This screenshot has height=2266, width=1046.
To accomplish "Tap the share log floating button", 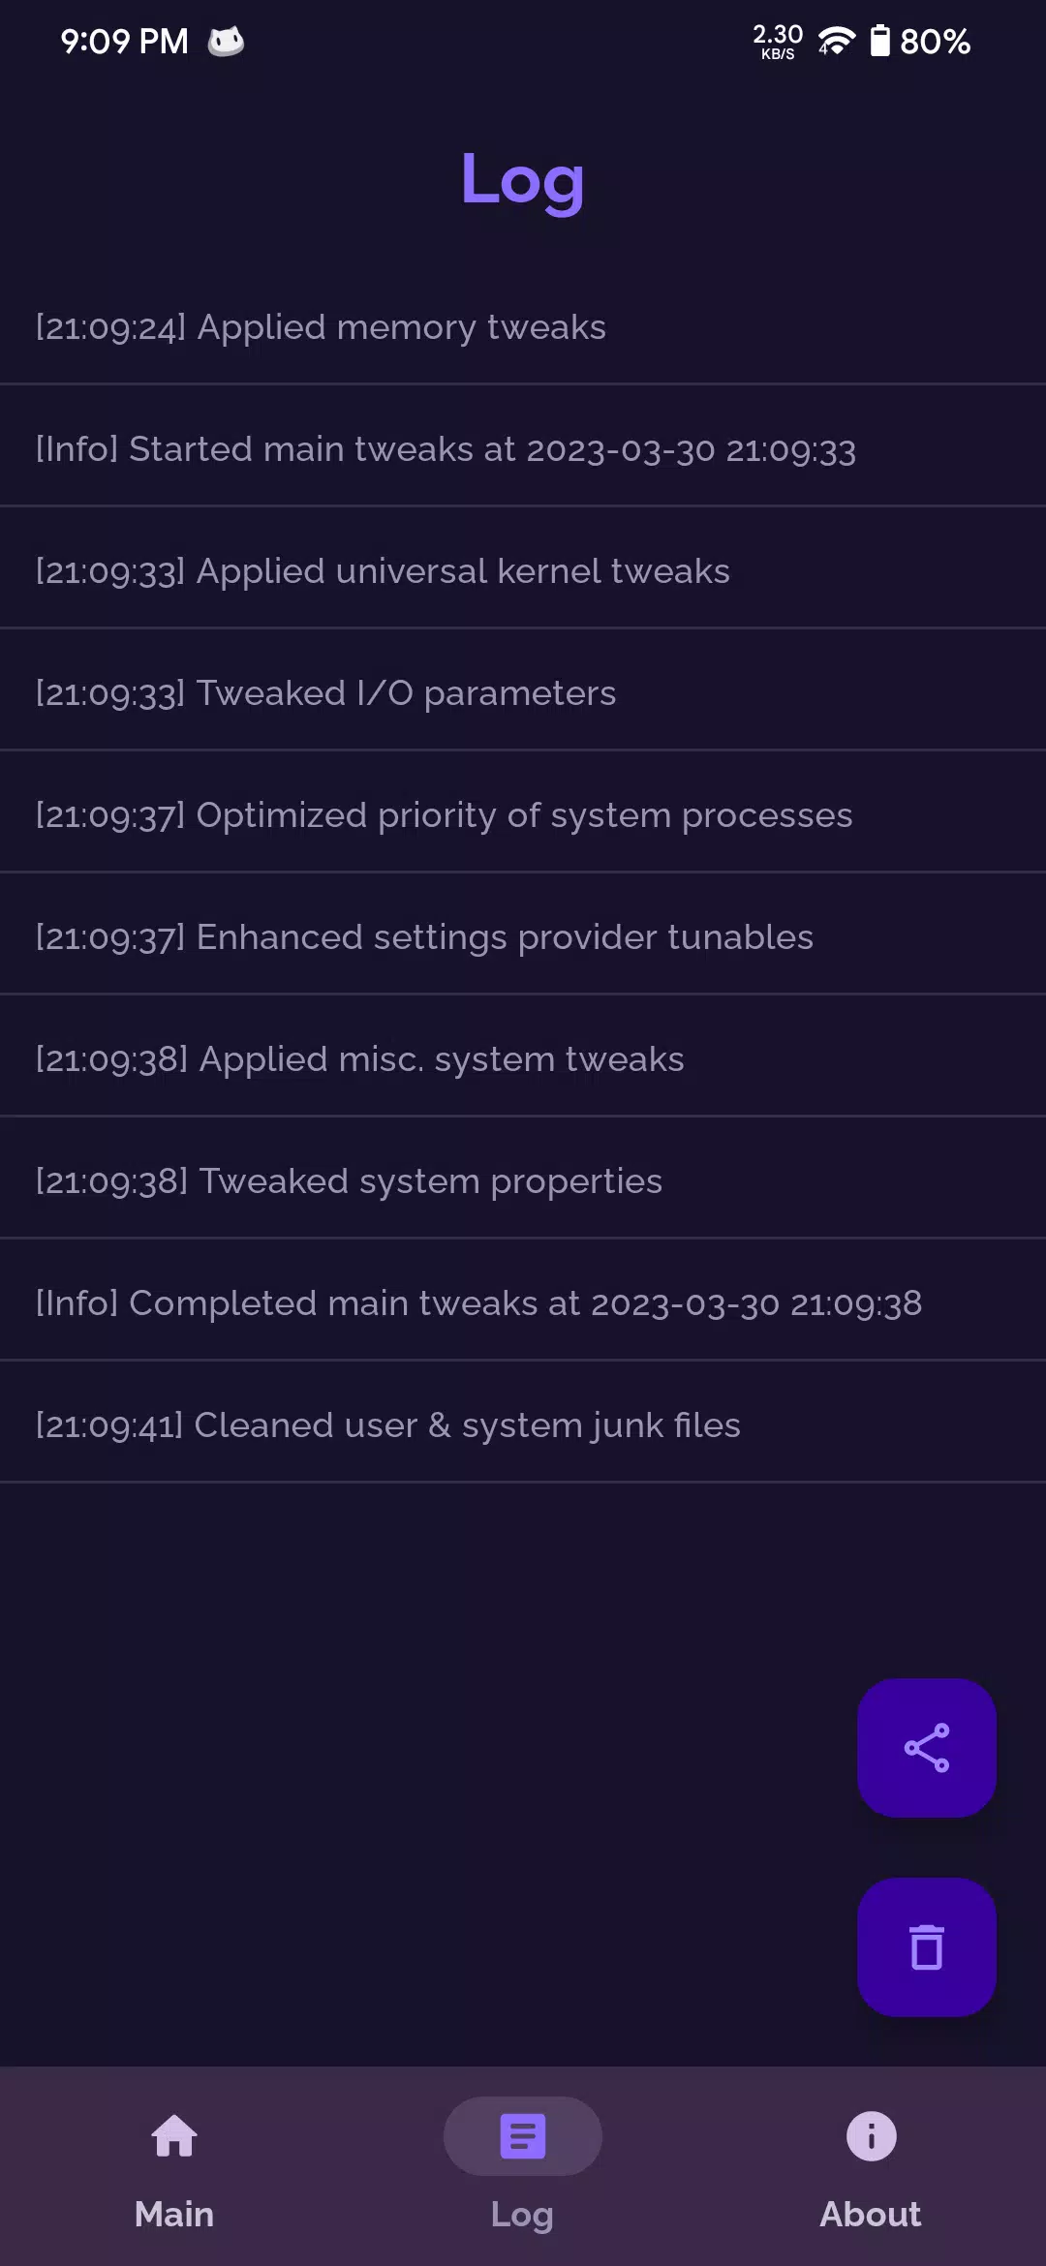I will 927,1748.
